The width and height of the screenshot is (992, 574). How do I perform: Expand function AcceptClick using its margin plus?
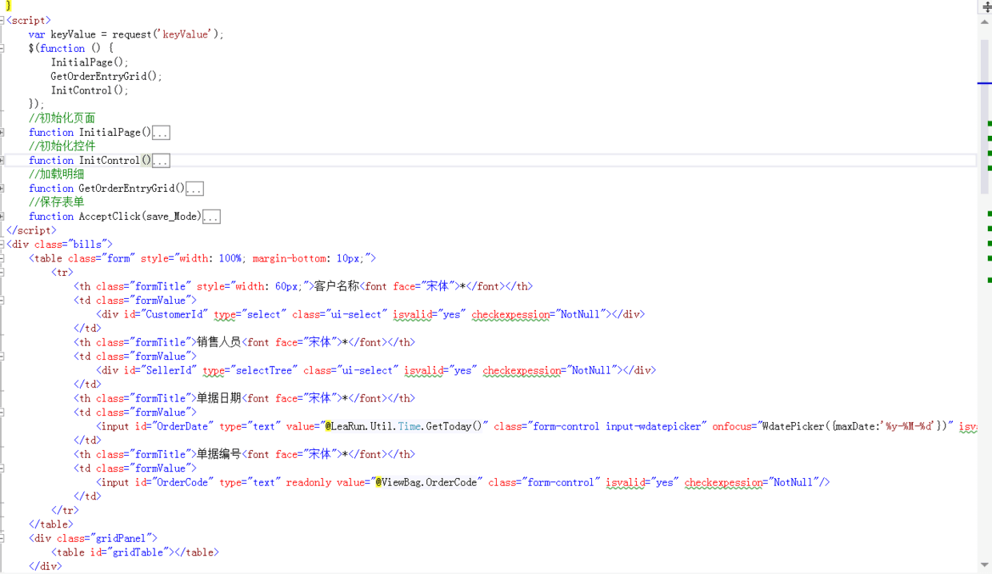(2, 217)
